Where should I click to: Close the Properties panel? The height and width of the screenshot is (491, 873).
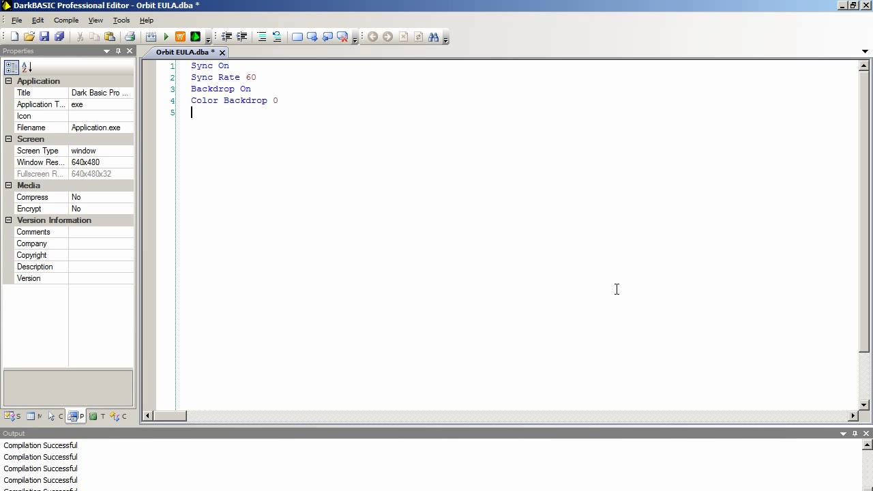tap(130, 51)
